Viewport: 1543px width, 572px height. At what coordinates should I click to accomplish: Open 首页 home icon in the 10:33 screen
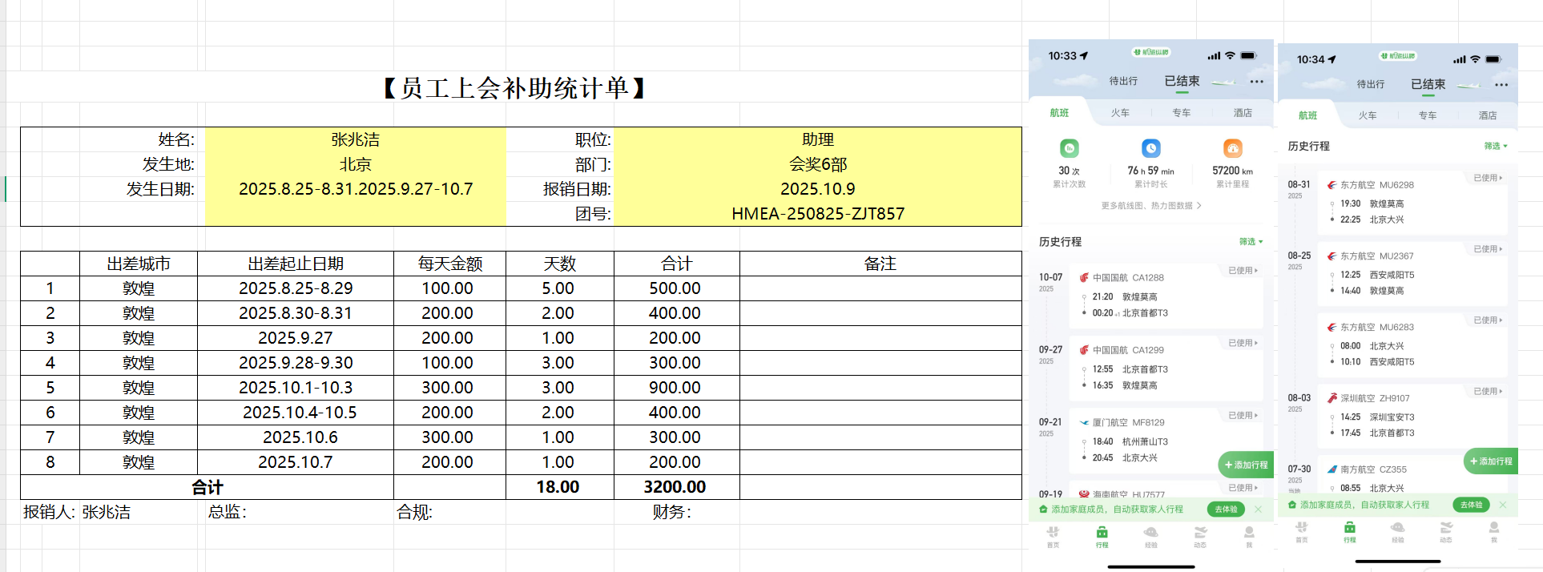click(x=1053, y=535)
